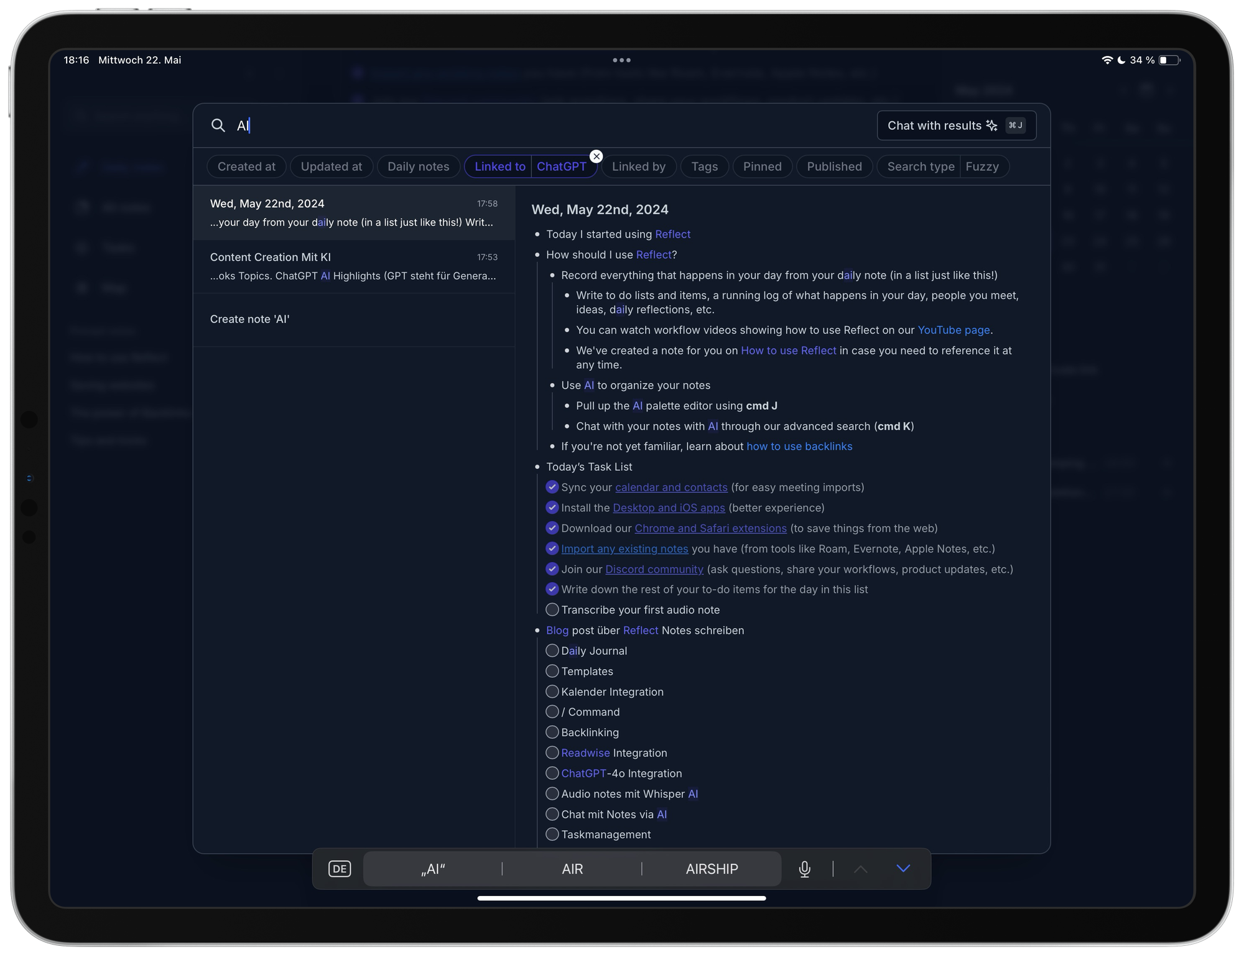Uncheck Sync your calendar and contacts task
1244x957 pixels.
pos(552,487)
